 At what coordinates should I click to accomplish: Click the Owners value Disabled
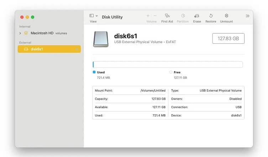pos(236,99)
